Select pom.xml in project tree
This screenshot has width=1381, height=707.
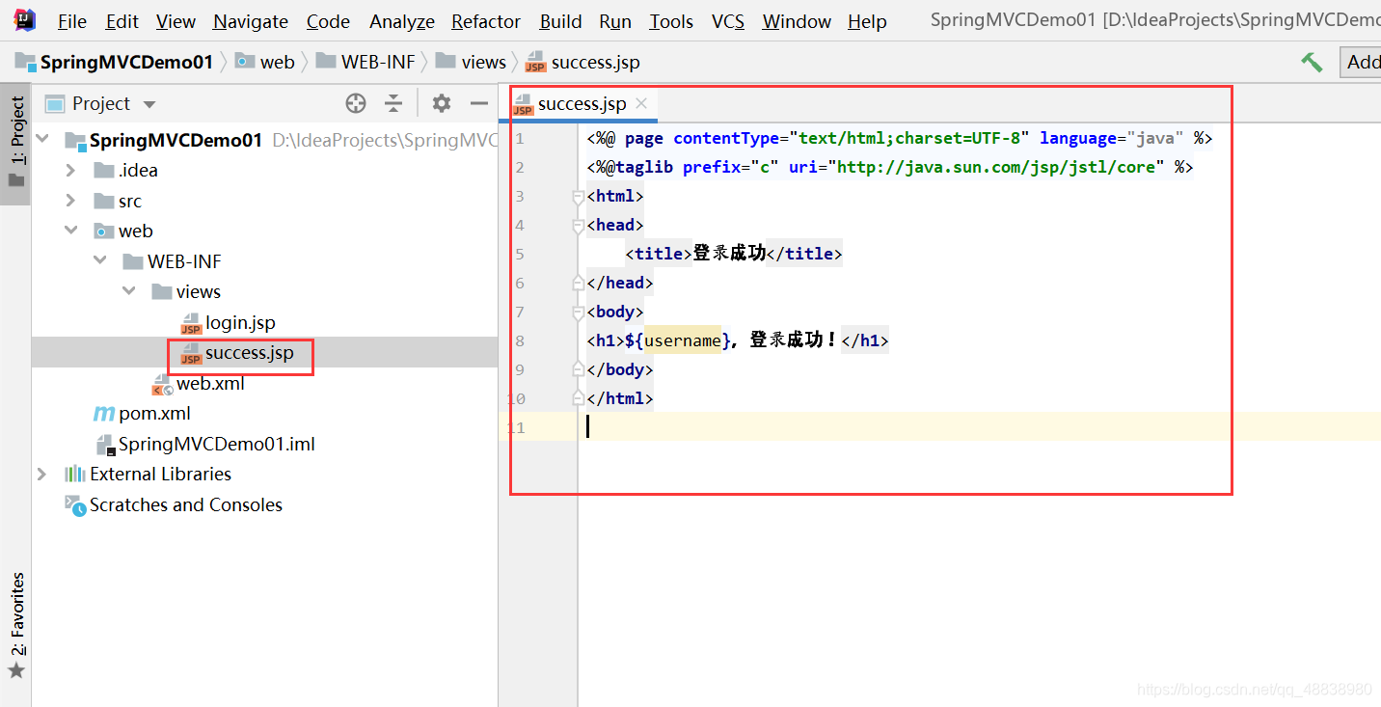tap(154, 413)
